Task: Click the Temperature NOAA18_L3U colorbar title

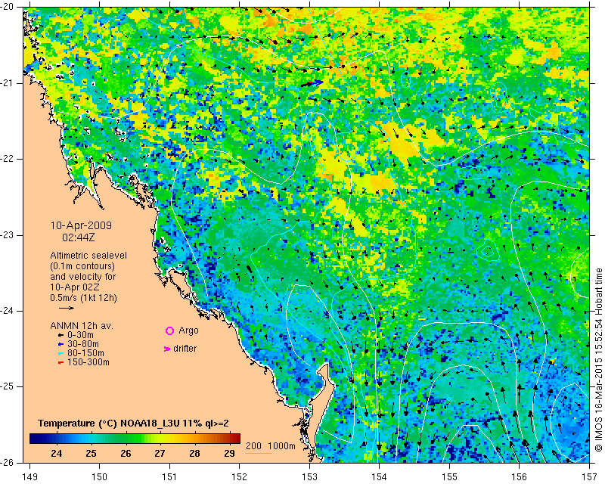Action: 134,423
